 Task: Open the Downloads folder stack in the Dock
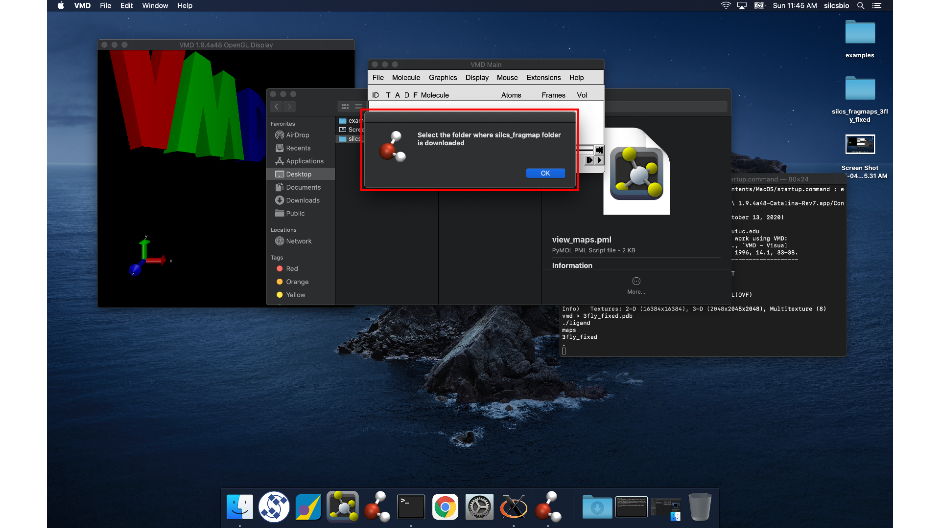click(x=597, y=507)
